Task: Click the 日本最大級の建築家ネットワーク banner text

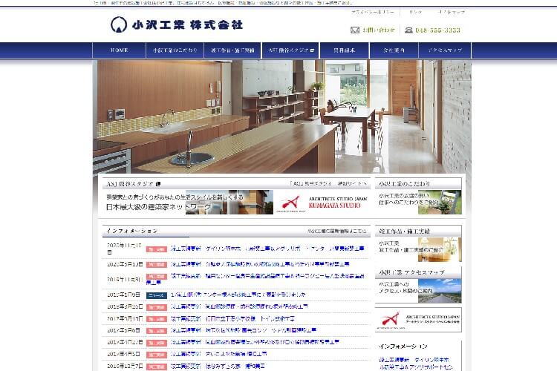Action: [158, 206]
